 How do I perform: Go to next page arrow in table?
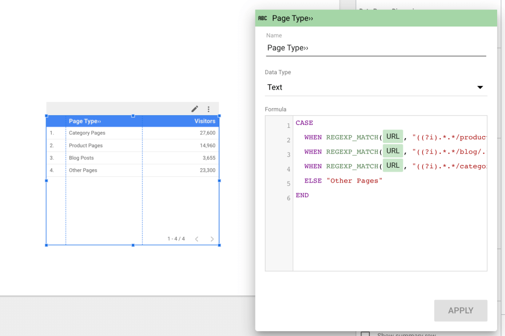212,239
